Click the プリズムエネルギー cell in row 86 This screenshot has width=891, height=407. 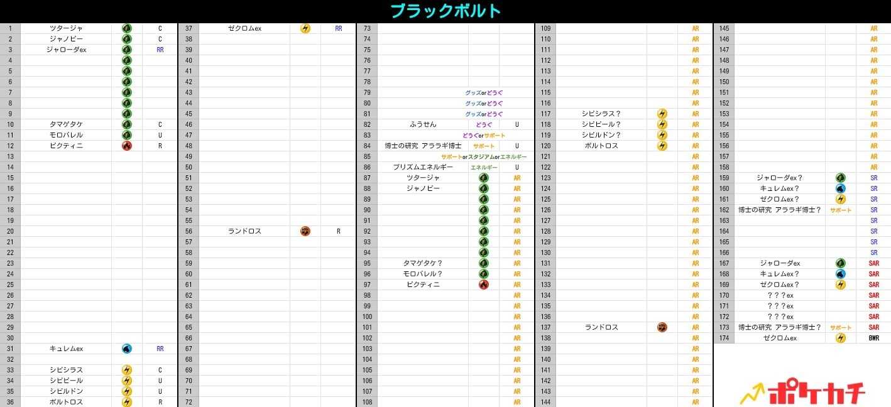[x=423, y=167]
